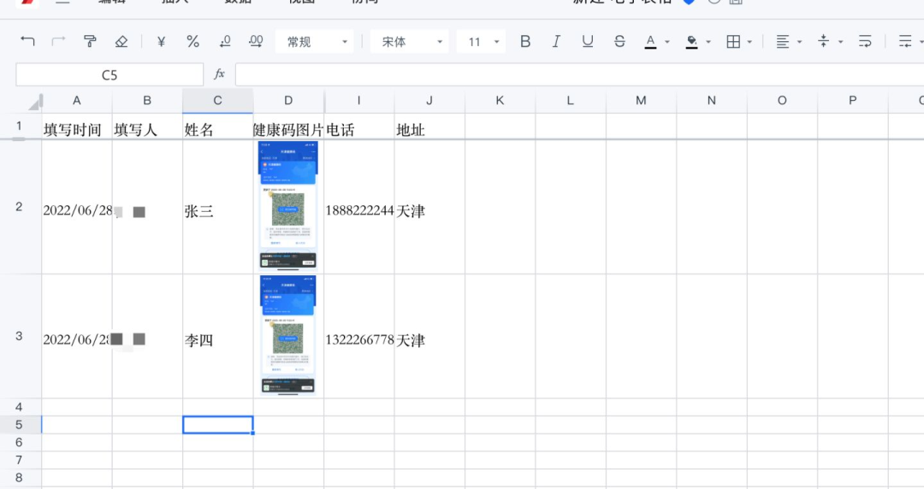Select 天津 address cell in row 2

point(429,208)
